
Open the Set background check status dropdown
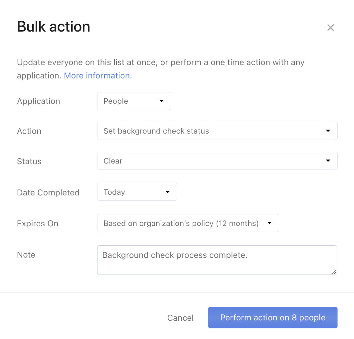tap(217, 131)
